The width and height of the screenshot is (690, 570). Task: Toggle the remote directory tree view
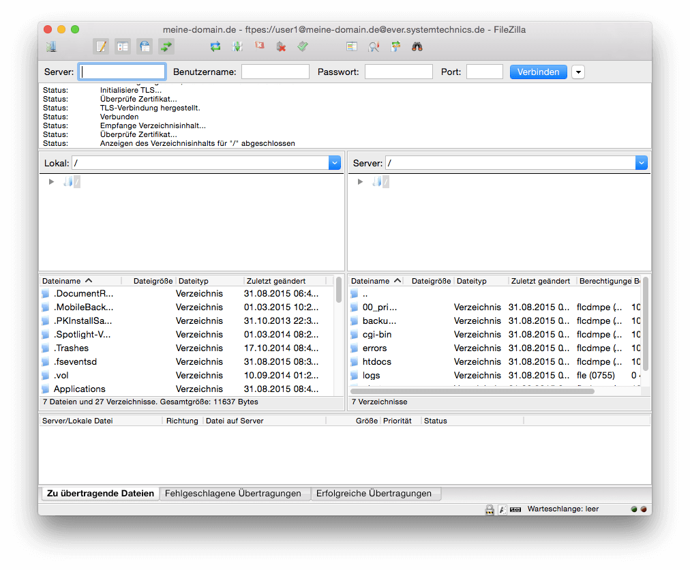(x=145, y=46)
